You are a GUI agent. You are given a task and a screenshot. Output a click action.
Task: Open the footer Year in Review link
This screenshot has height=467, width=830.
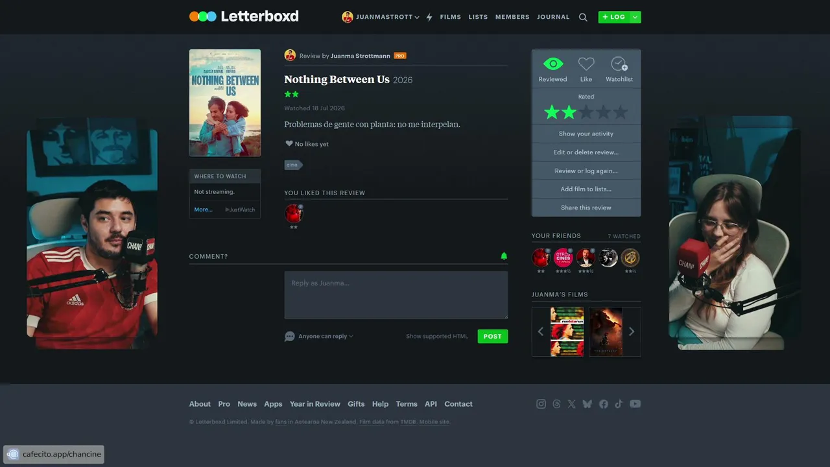(x=315, y=404)
